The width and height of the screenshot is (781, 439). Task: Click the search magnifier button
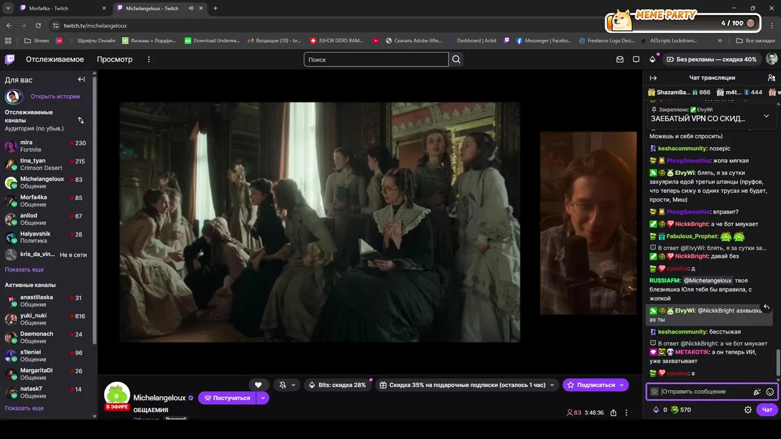456,59
